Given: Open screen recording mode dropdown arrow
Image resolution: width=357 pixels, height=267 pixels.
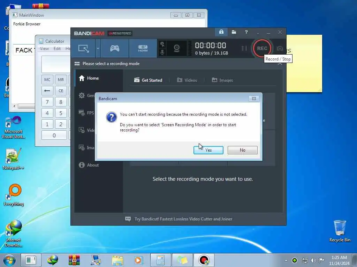Looking at the screenshot, I should [98, 48].
